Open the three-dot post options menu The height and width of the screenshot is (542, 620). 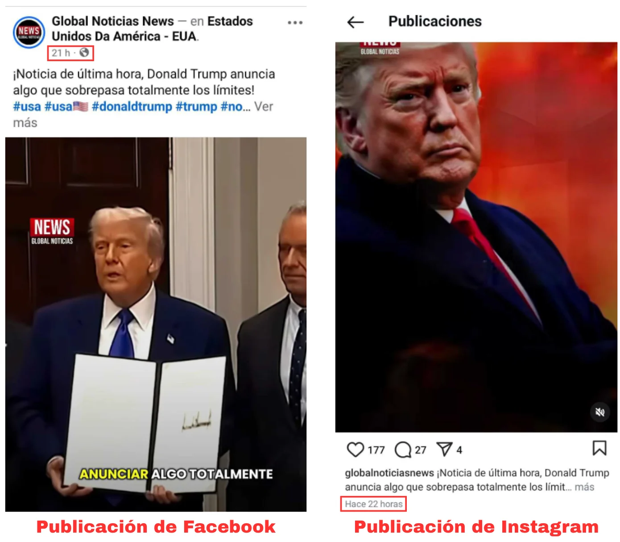tap(295, 22)
